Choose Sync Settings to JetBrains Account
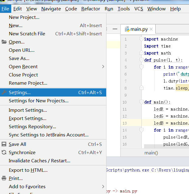189x194 pixels. click(53, 135)
